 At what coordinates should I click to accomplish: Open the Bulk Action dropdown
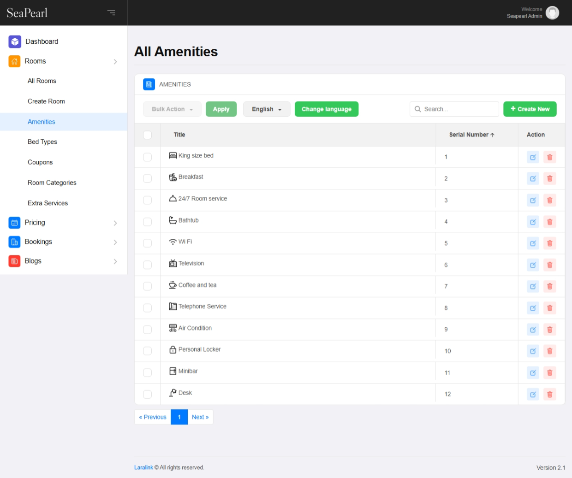click(172, 109)
